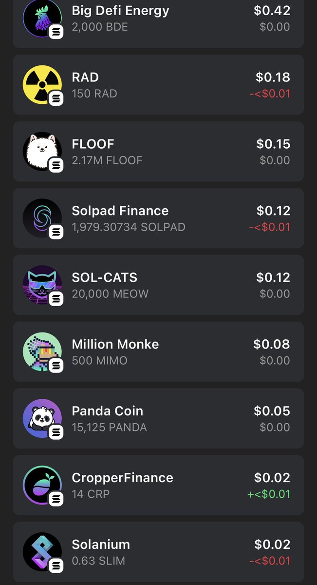317x585 pixels.
Task: Tap the yellow RAD radiation icon
Action: click(x=42, y=84)
